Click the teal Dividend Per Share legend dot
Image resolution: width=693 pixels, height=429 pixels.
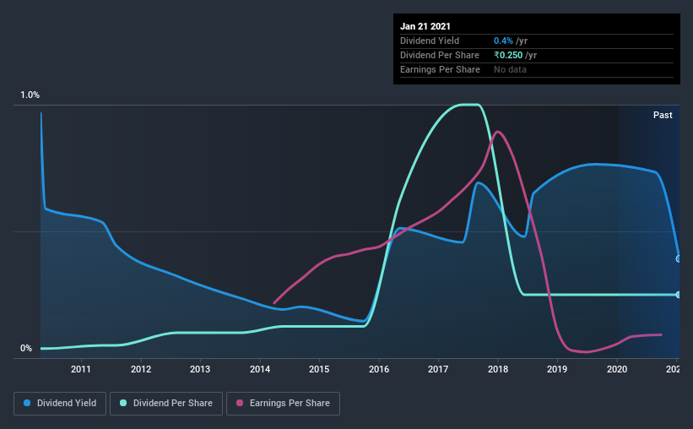123,403
